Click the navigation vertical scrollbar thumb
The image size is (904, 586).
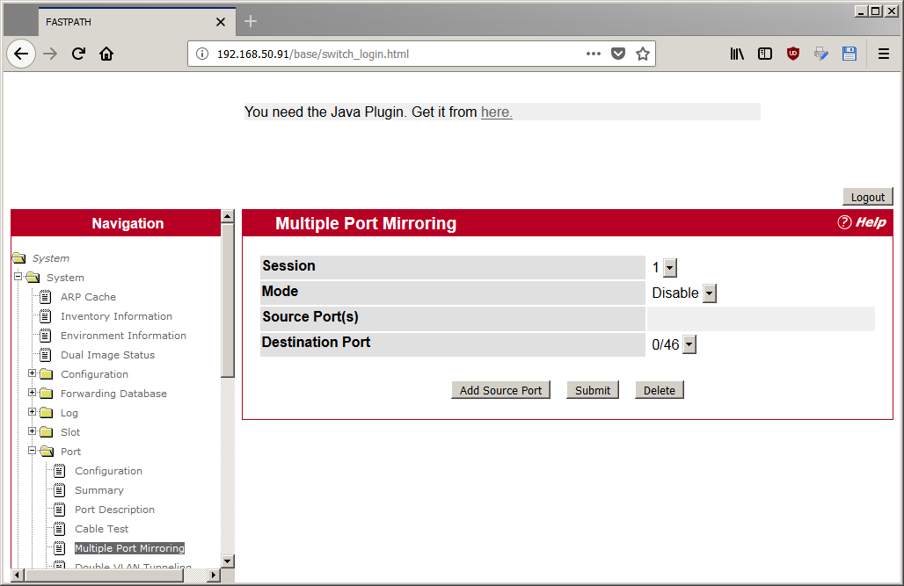[228, 300]
